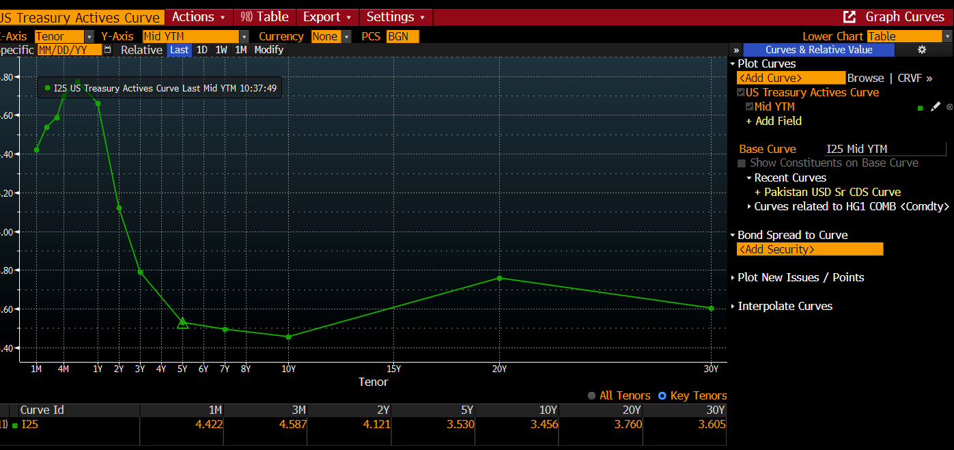The width and height of the screenshot is (954, 450).
Task: Uncheck the US Treasury Actives Curve checkbox
Action: click(740, 92)
